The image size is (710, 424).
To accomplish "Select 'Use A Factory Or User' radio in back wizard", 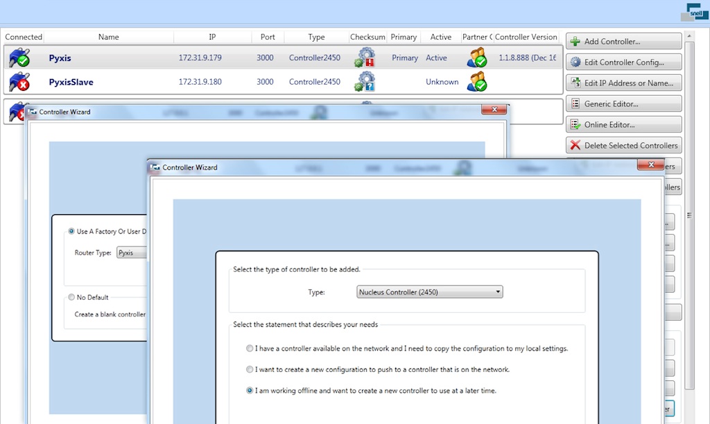I will pyautogui.click(x=71, y=231).
